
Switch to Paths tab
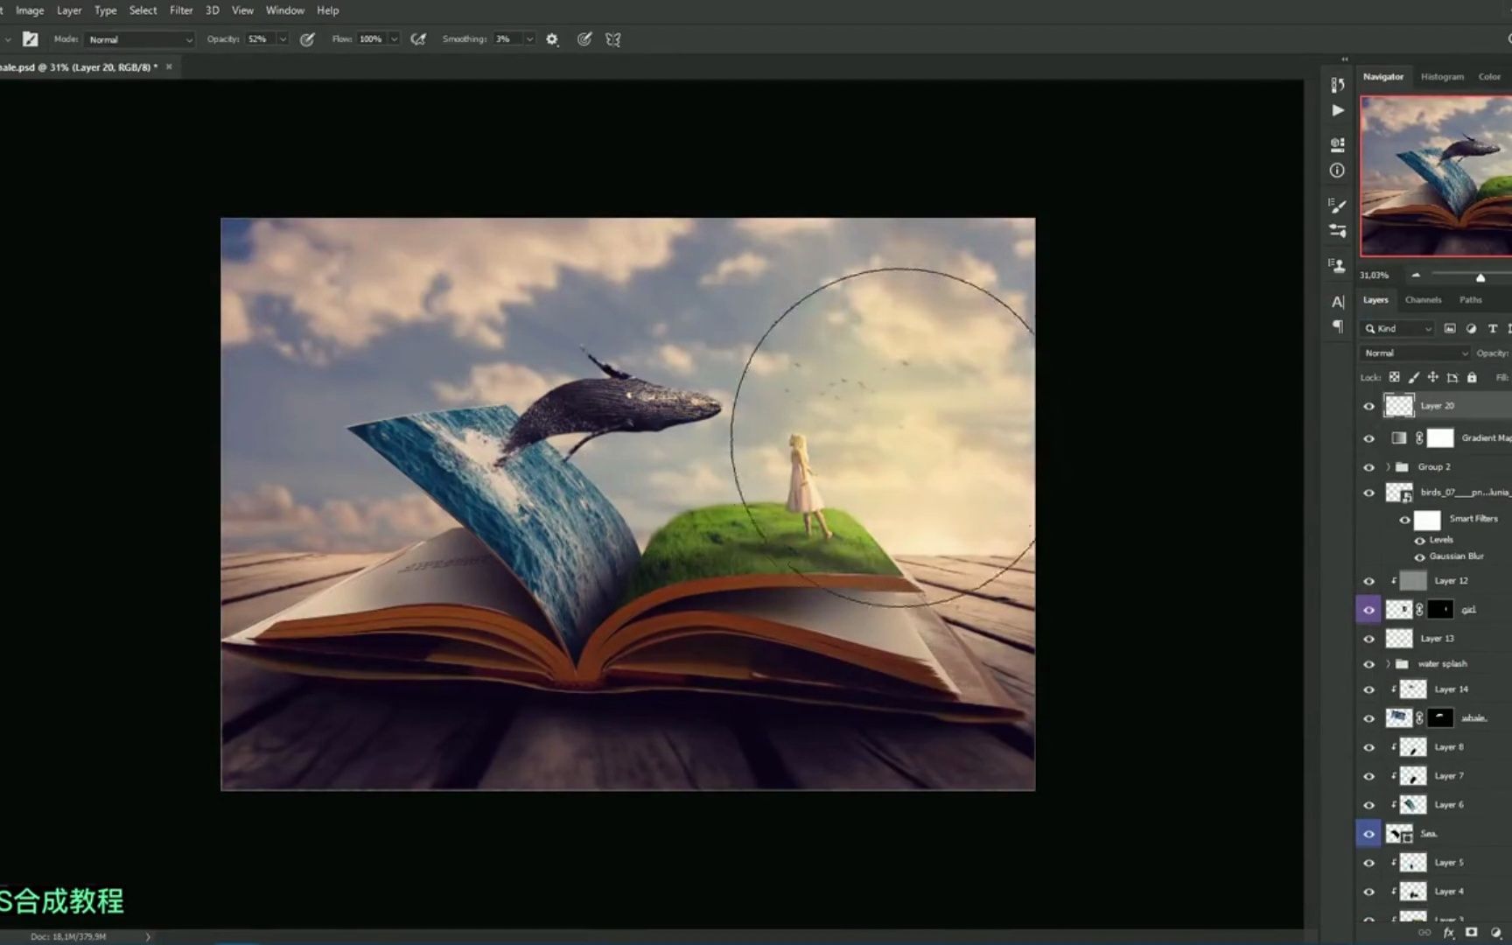1471,300
